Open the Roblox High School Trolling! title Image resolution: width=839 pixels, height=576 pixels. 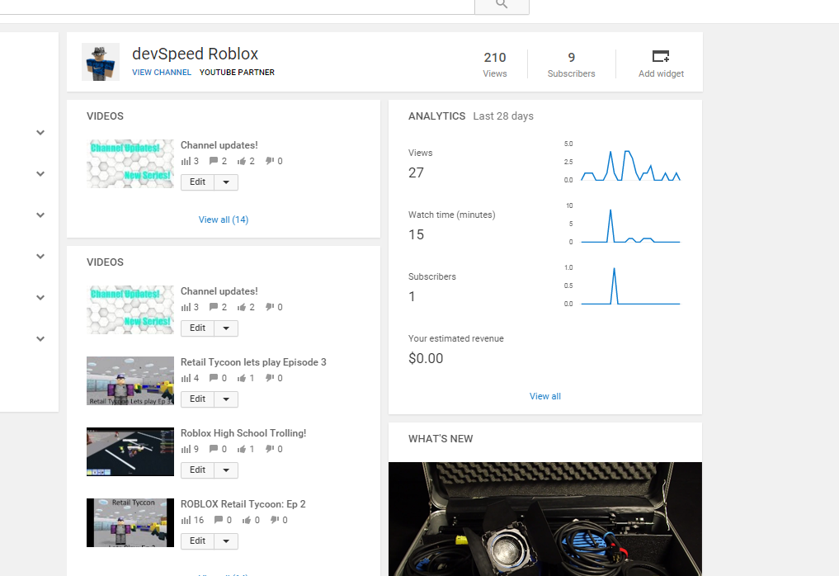243,433
